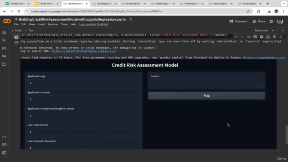The width and height of the screenshot is (288, 162).
Task: Open cell editor settings gear icon
Action: (x=261, y=37)
